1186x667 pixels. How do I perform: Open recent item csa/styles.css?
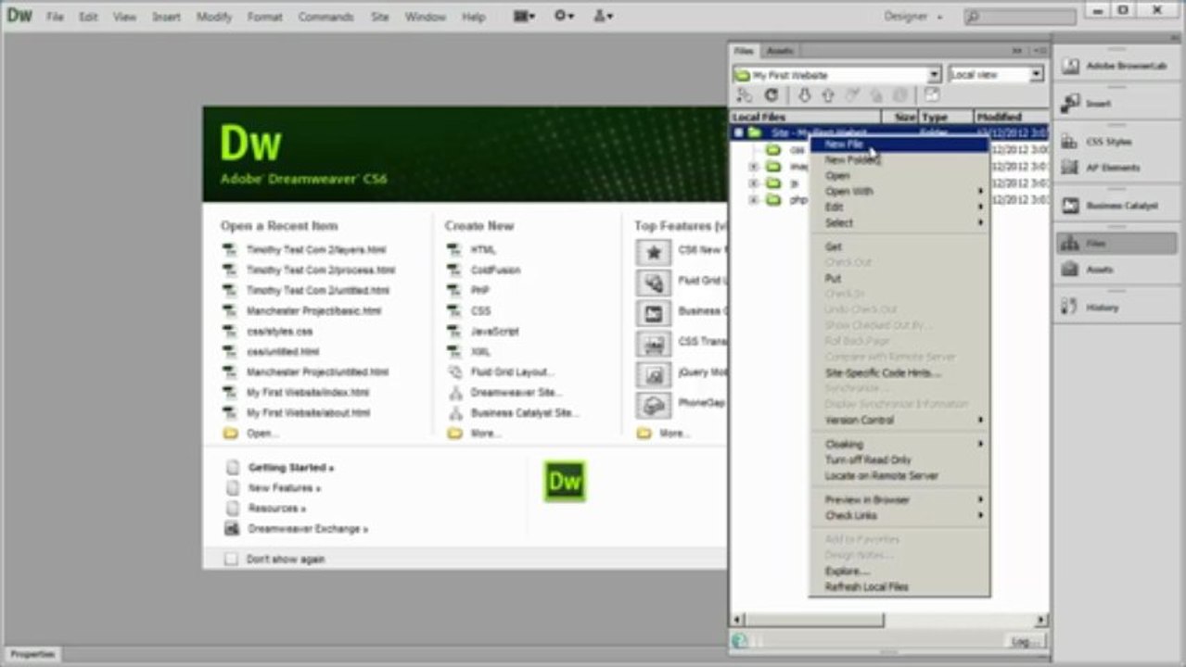coord(279,332)
